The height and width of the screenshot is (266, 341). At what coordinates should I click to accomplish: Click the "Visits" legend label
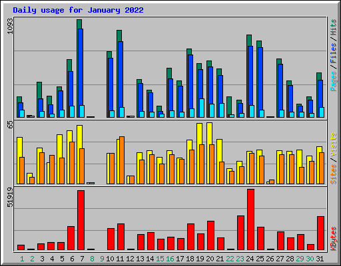pos(333,145)
